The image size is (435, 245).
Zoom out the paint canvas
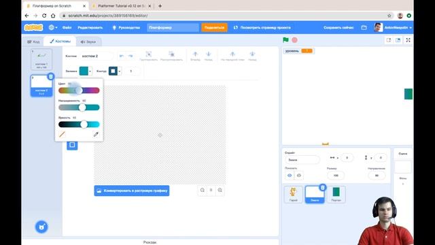pos(203,191)
